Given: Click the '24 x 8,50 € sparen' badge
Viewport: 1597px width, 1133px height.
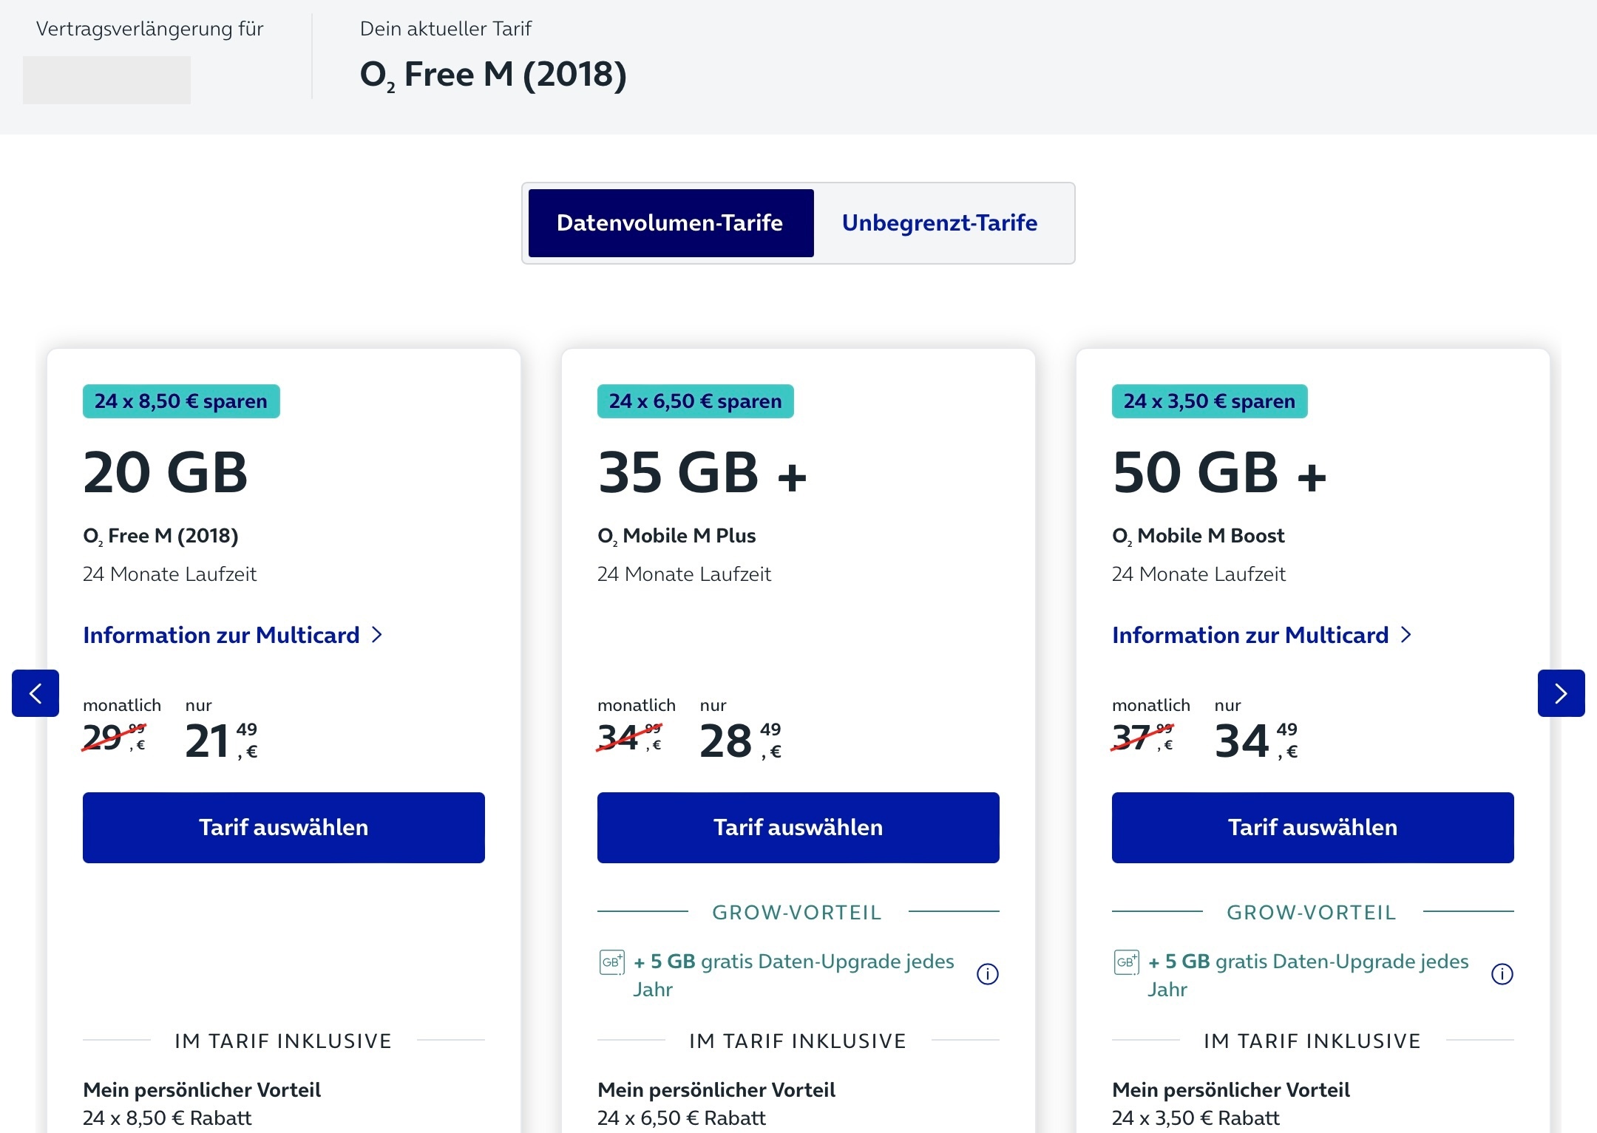Looking at the screenshot, I should click(x=181, y=401).
